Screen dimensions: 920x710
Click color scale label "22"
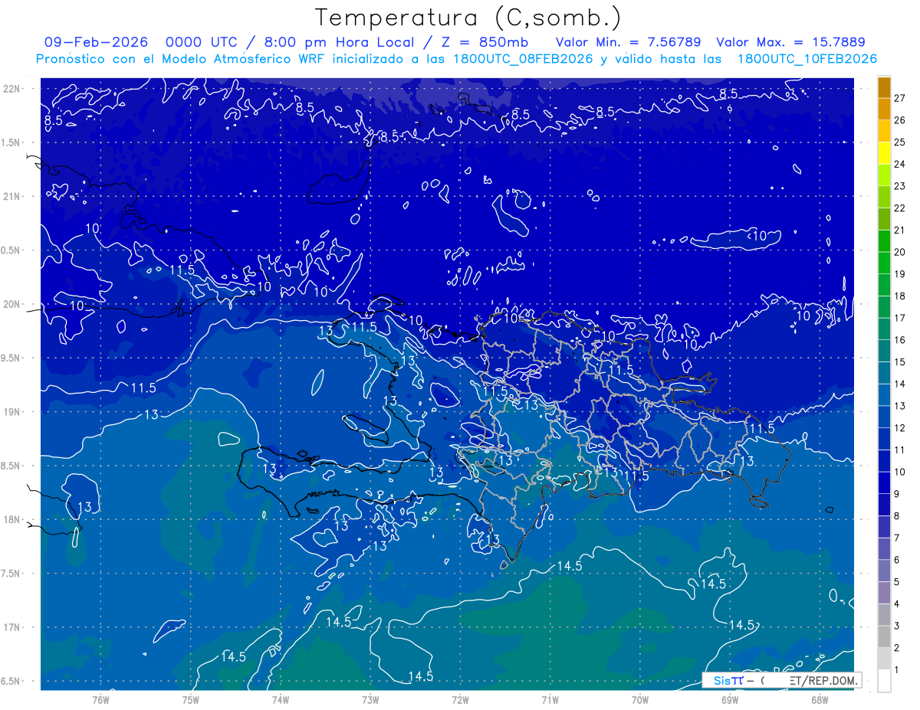[899, 208]
